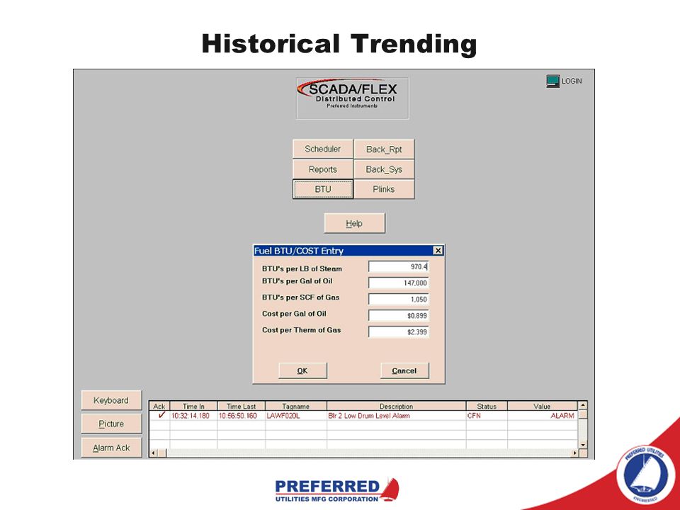Click the Back_Sys button
The image size is (680, 510).
(x=384, y=169)
